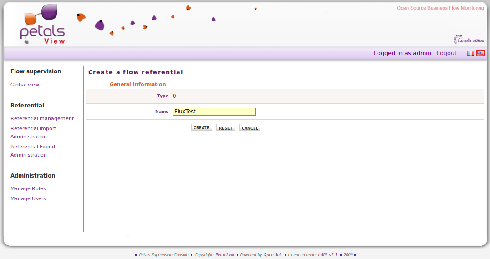This screenshot has width=490, height=259.
Task: Click the General Information section heading
Action: (x=138, y=84)
